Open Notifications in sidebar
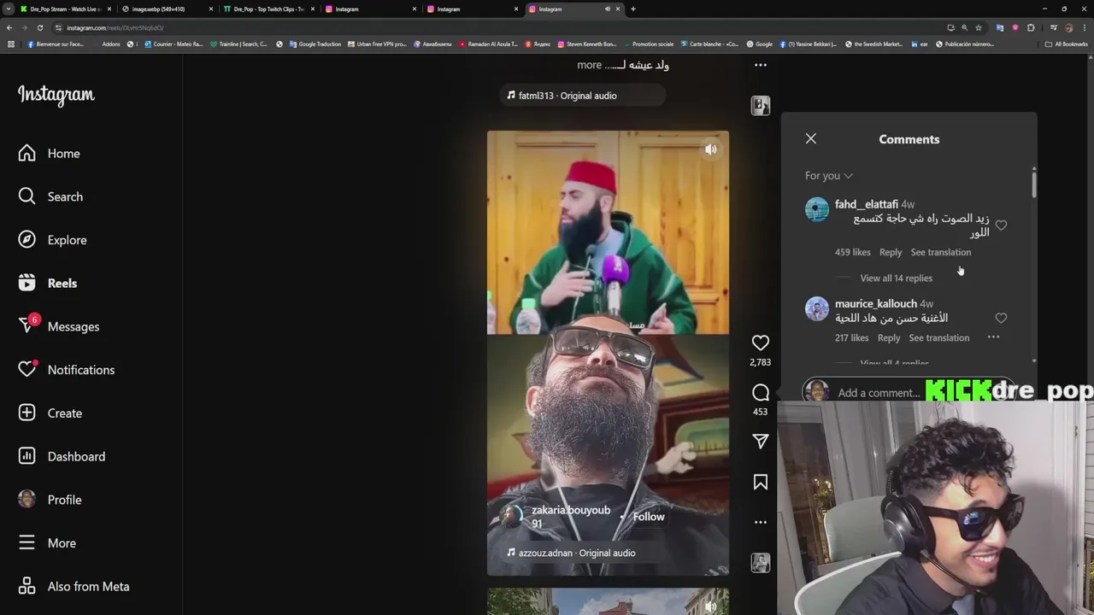Viewport: 1094px width, 615px height. tap(67, 370)
